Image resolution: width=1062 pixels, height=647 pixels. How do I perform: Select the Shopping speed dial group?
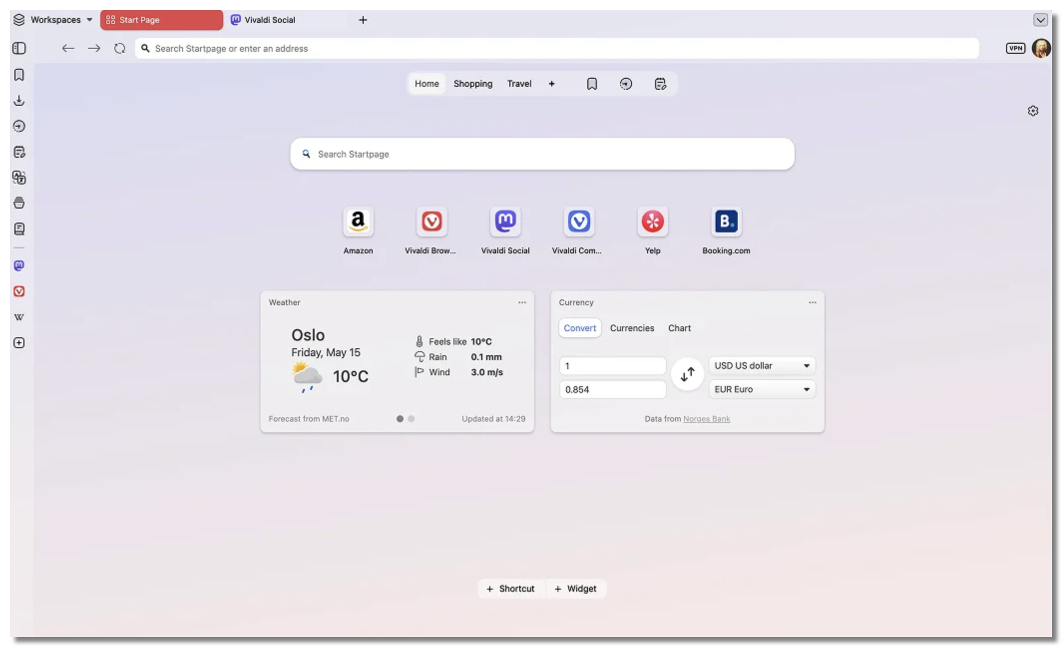473,84
